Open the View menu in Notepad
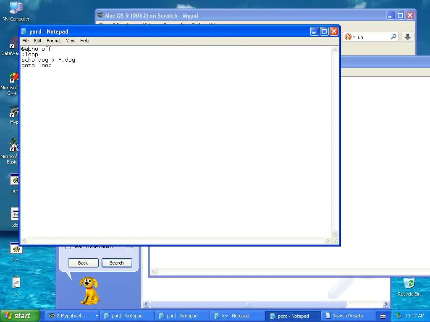430x322 pixels. coord(71,41)
